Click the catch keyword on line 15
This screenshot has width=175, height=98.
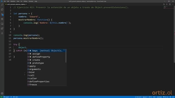pos(19,51)
